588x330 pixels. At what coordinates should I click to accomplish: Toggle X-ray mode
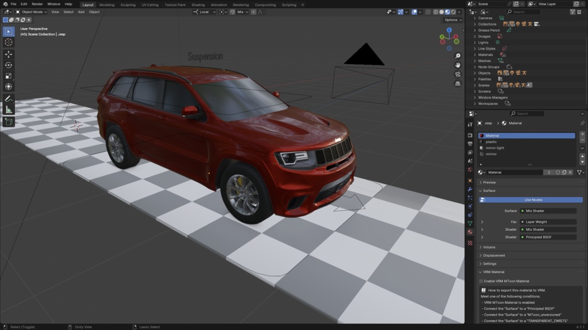(428, 12)
